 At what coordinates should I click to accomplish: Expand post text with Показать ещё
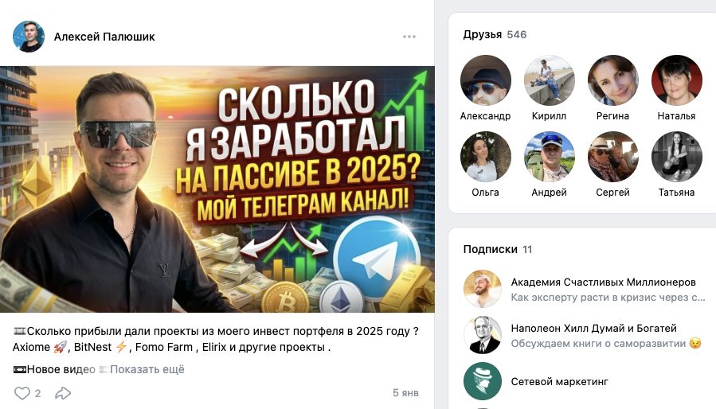click(x=147, y=369)
